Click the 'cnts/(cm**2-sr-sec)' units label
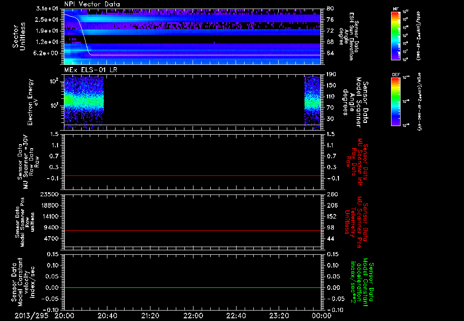 (418, 36)
